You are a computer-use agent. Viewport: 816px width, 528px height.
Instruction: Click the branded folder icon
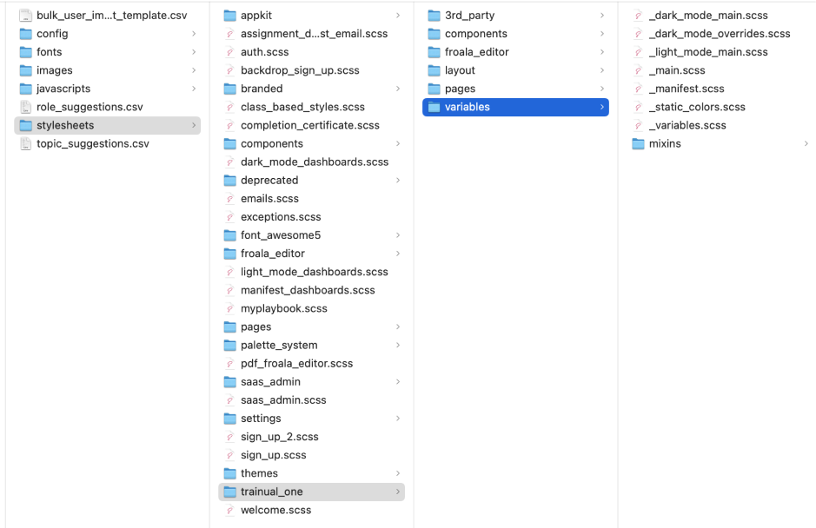(x=229, y=89)
